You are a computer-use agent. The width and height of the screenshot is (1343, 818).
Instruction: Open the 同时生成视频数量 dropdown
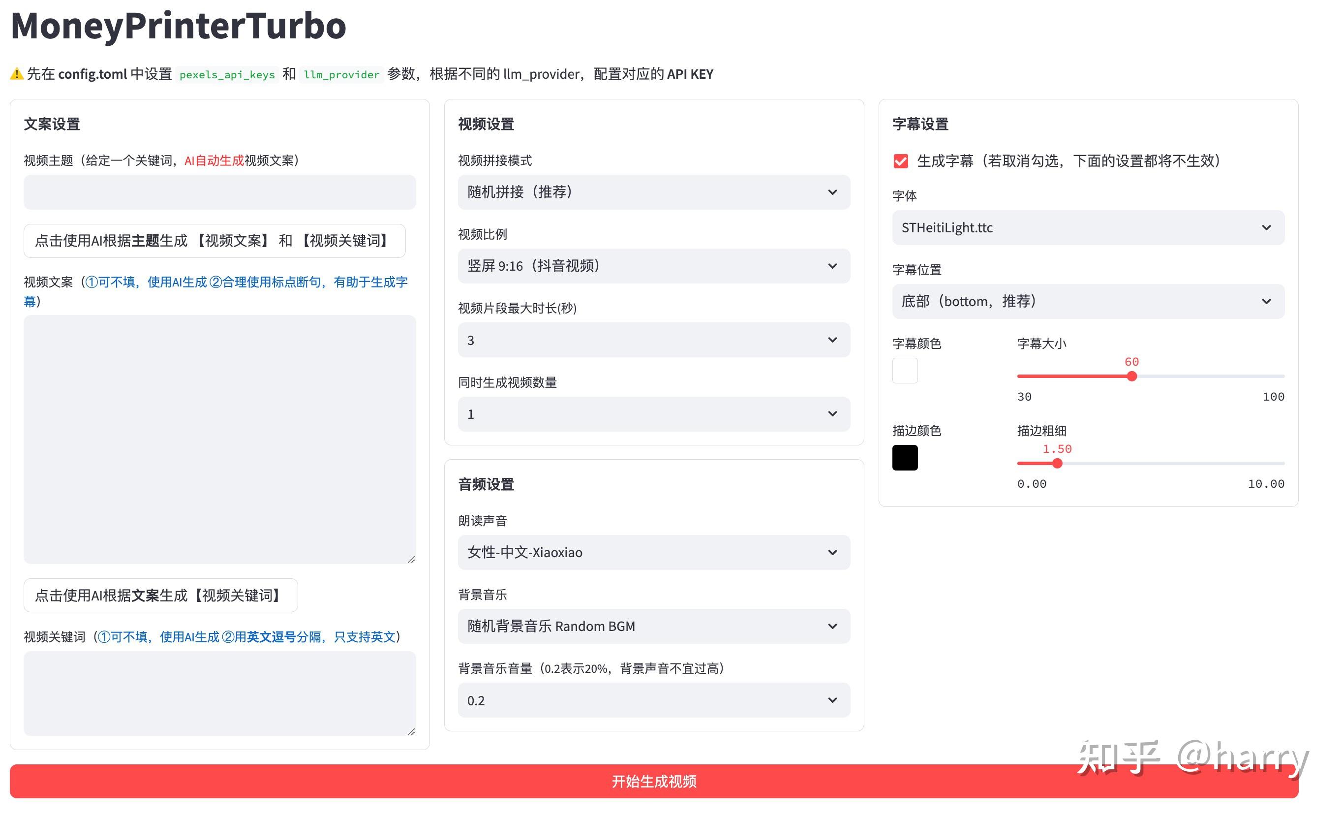click(653, 414)
